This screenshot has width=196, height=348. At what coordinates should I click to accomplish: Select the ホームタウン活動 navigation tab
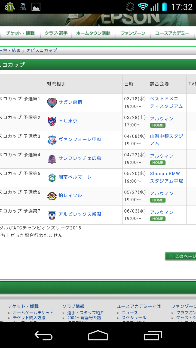[93, 33]
